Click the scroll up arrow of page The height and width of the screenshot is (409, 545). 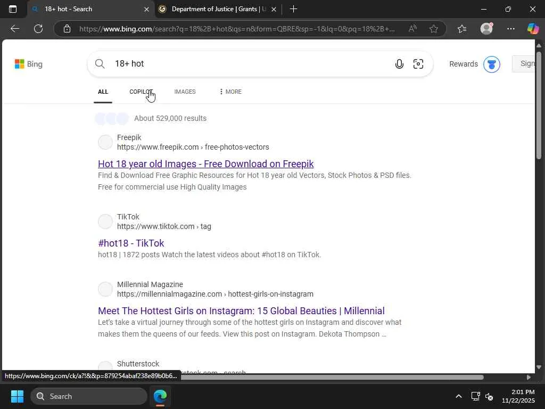tap(539, 45)
